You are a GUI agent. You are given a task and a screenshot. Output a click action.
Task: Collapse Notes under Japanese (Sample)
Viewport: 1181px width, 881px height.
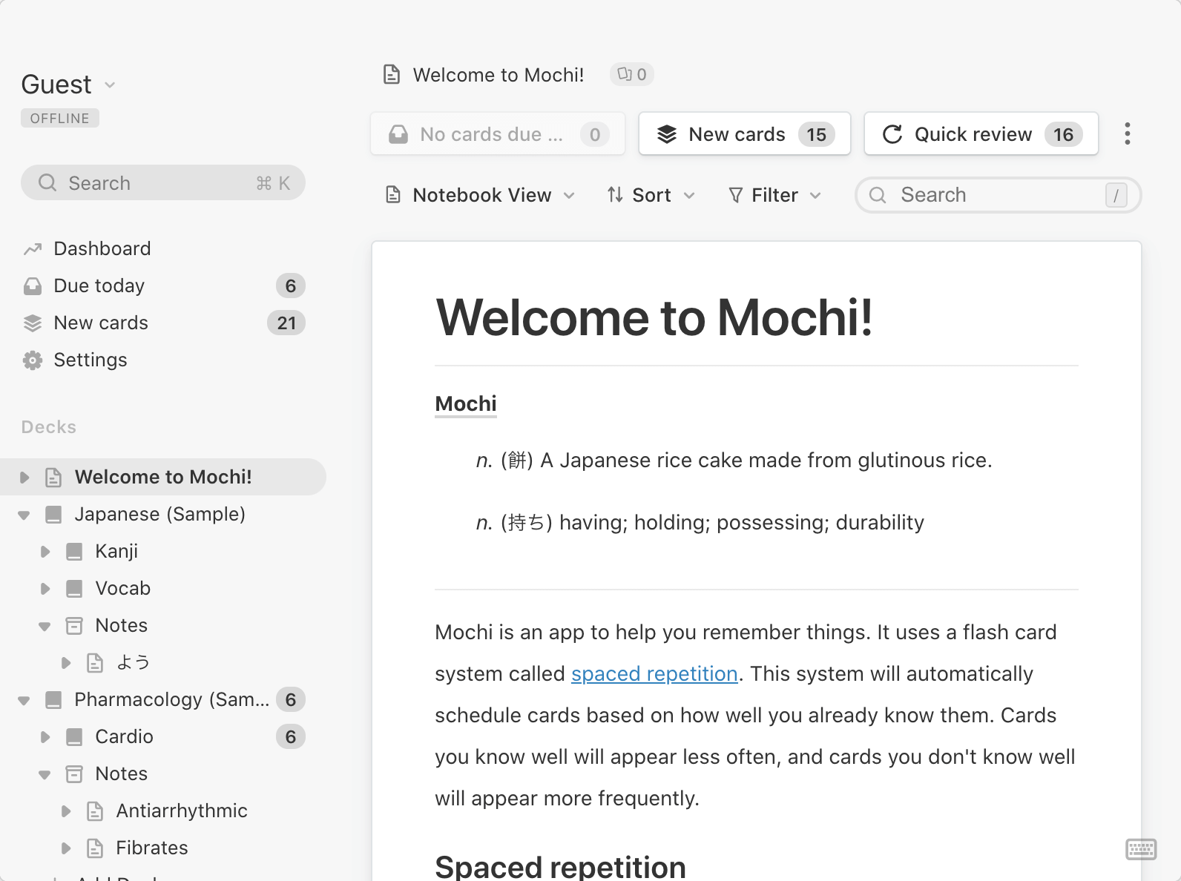pos(45,626)
